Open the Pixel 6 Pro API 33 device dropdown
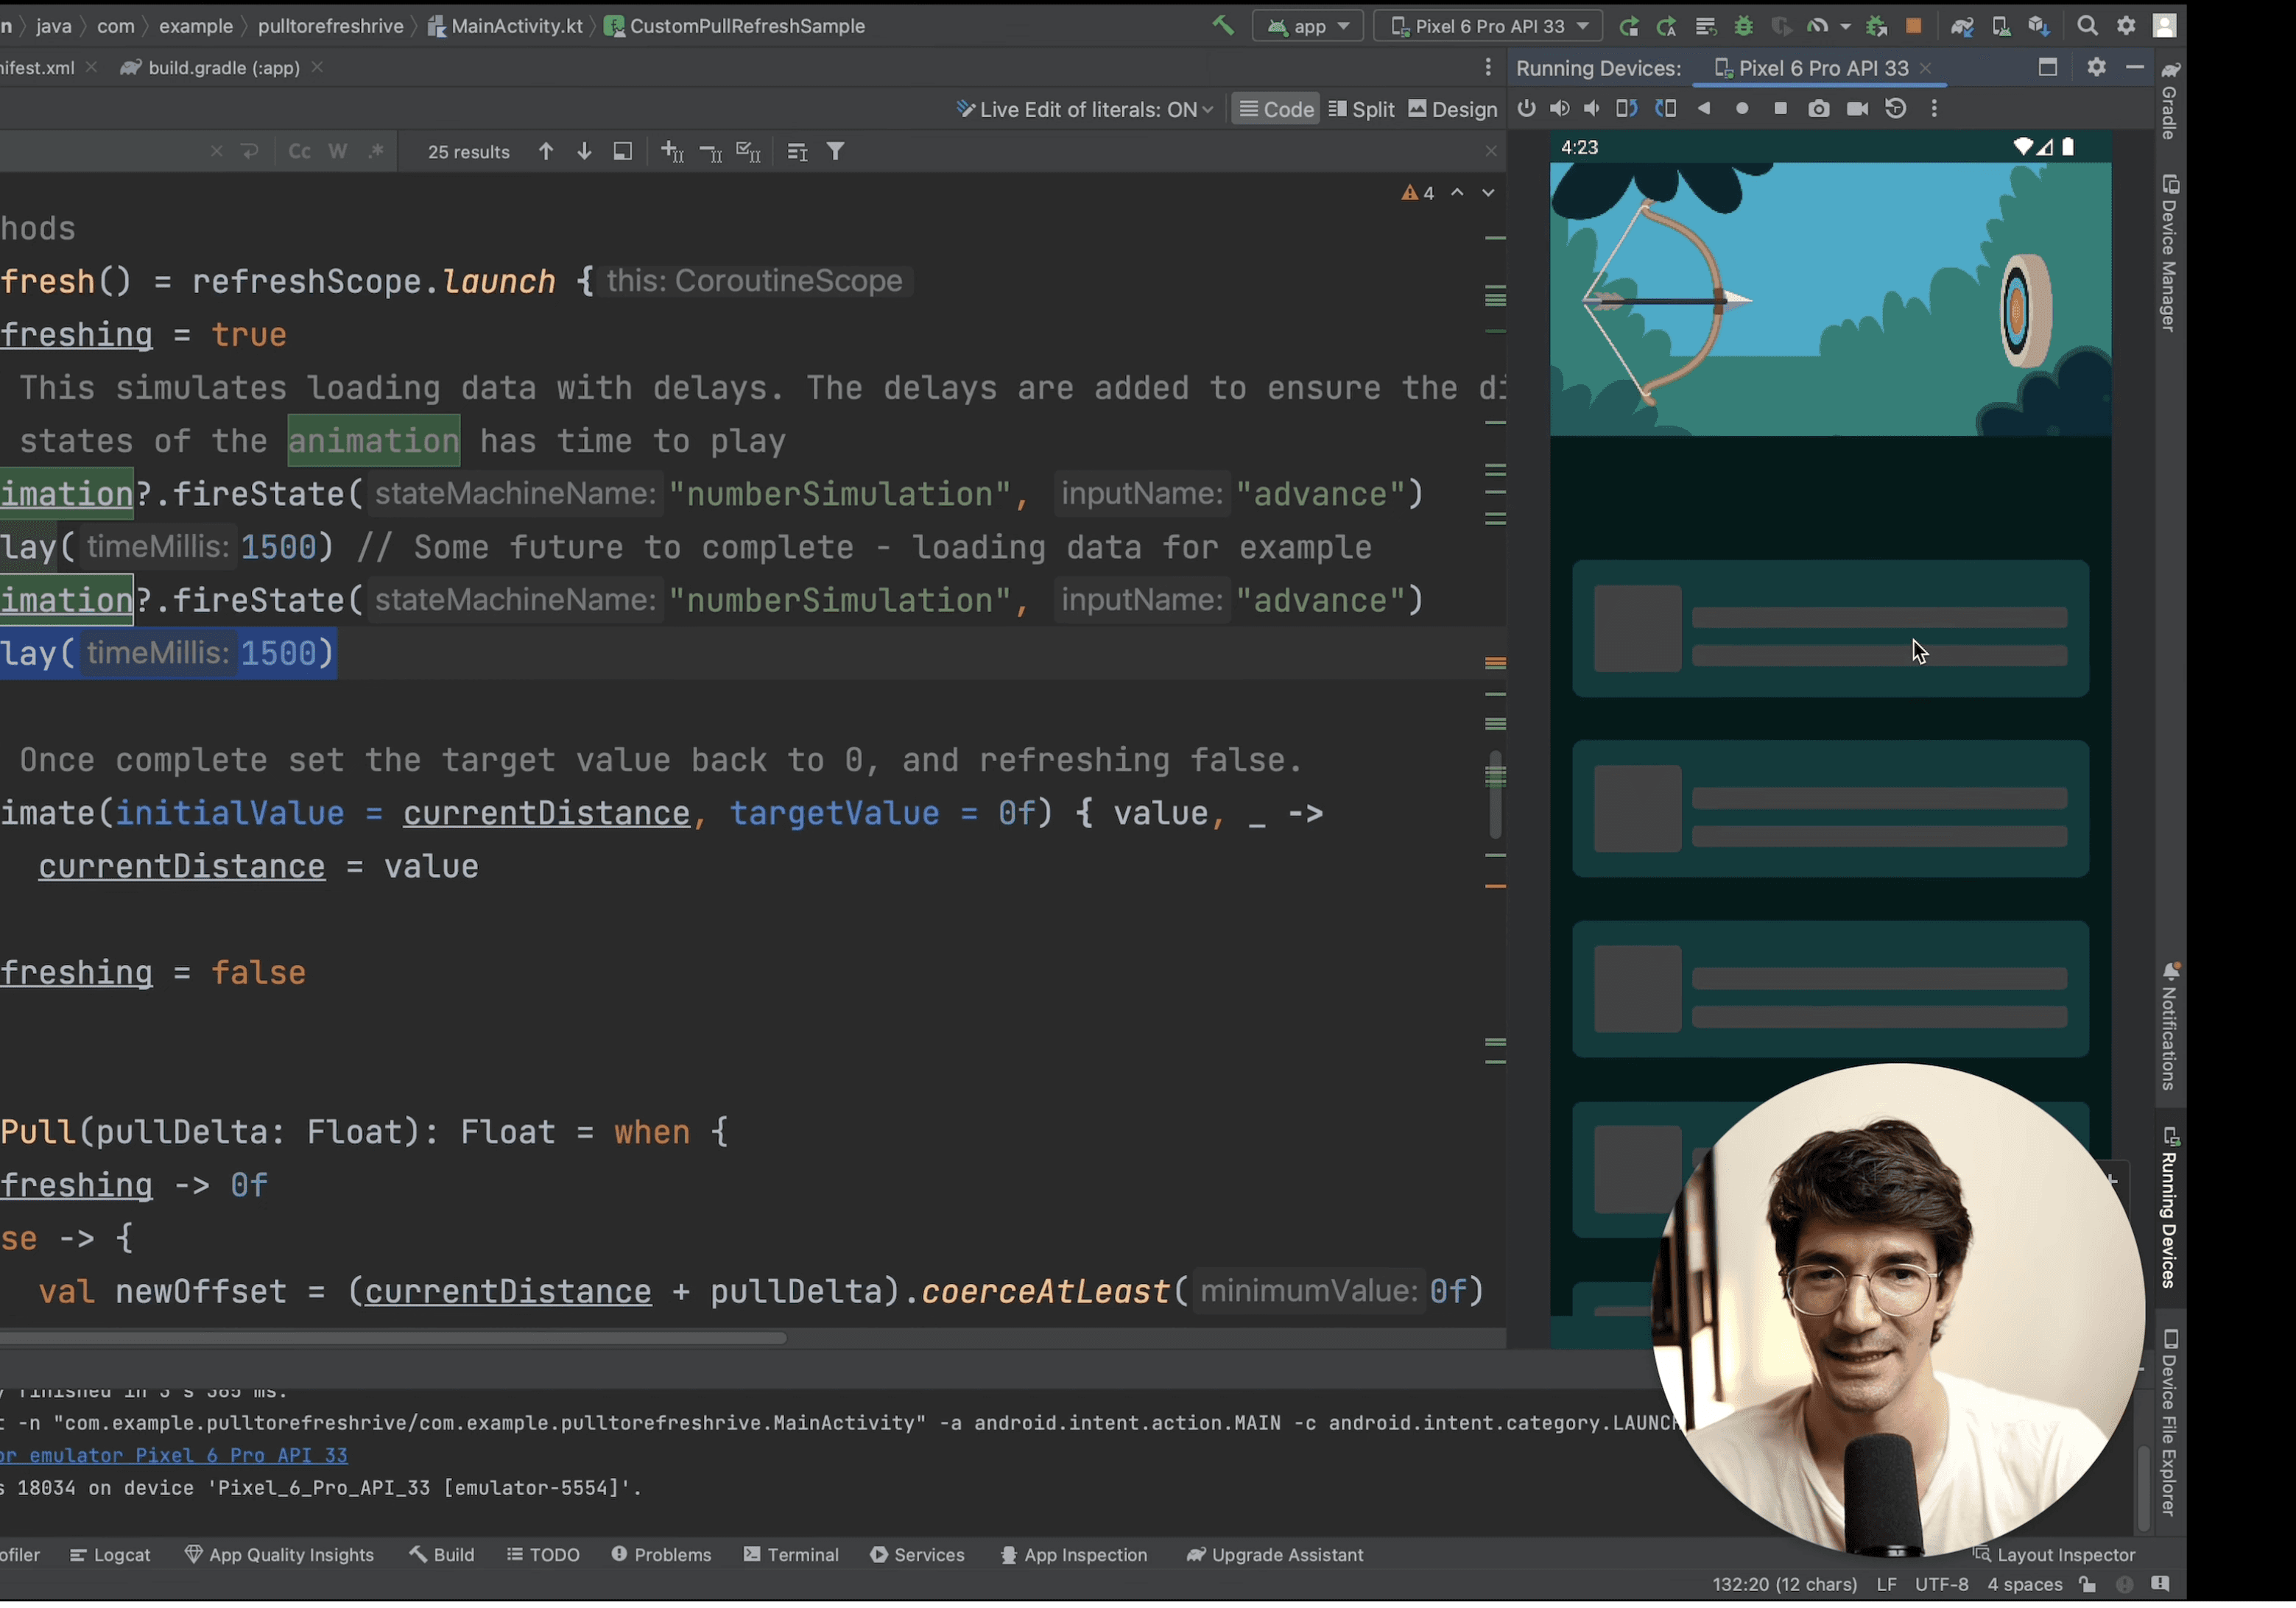Viewport: 2296px width, 1608px height. 1488,26
